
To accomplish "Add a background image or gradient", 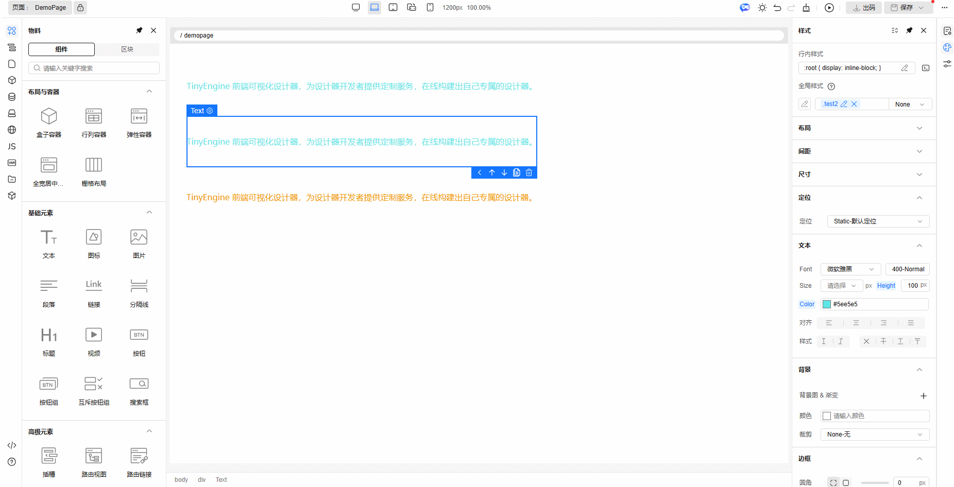I will pos(924,396).
